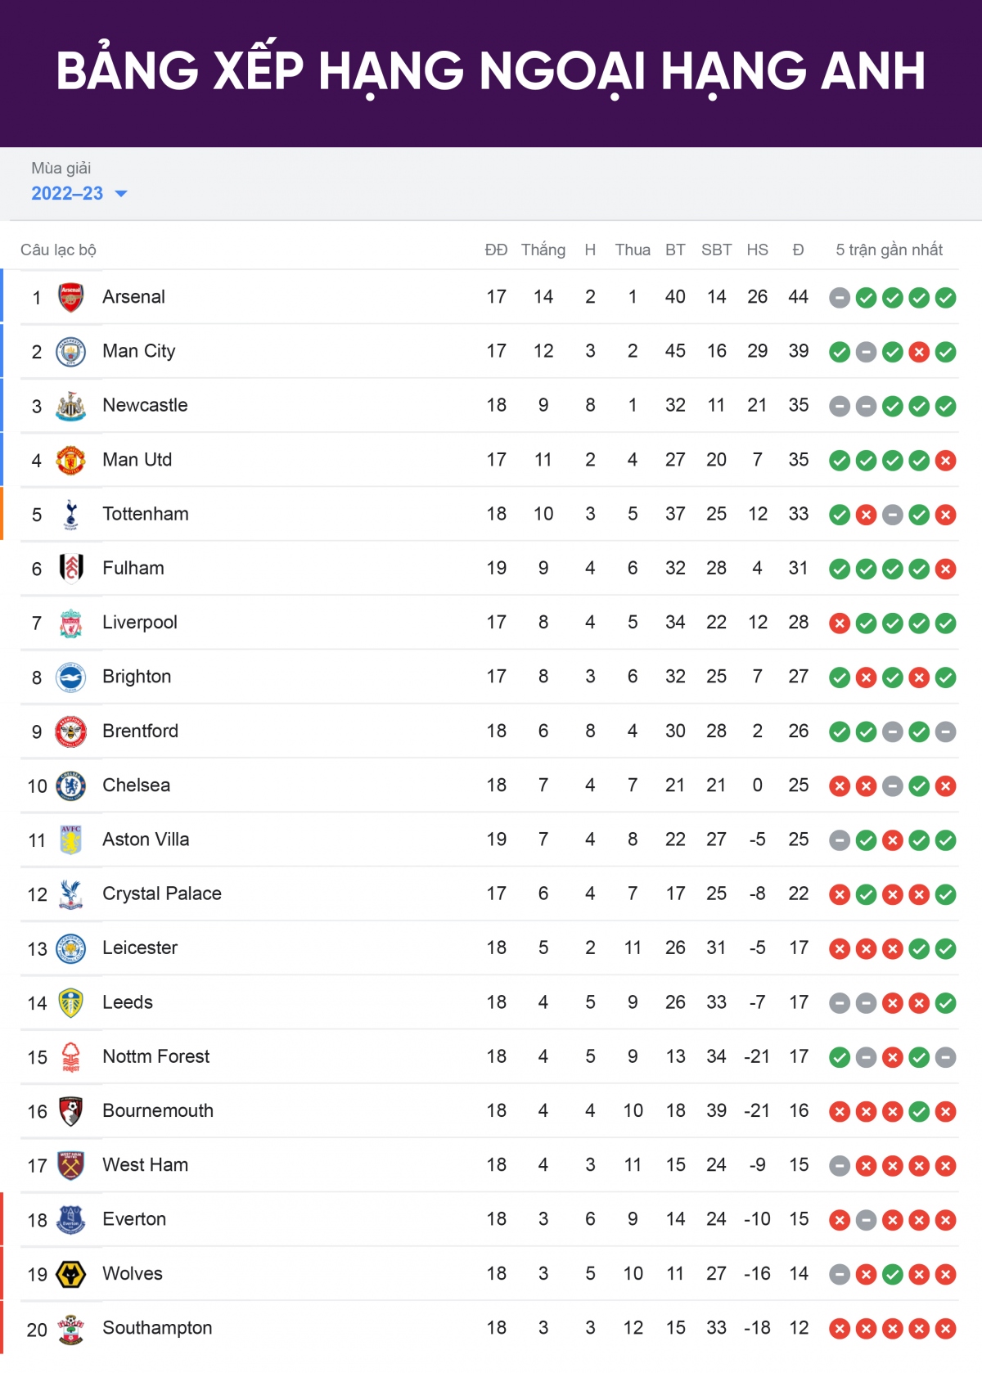
Task: Click the Chelsea lion badge
Action: pyautogui.click(x=71, y=786)
